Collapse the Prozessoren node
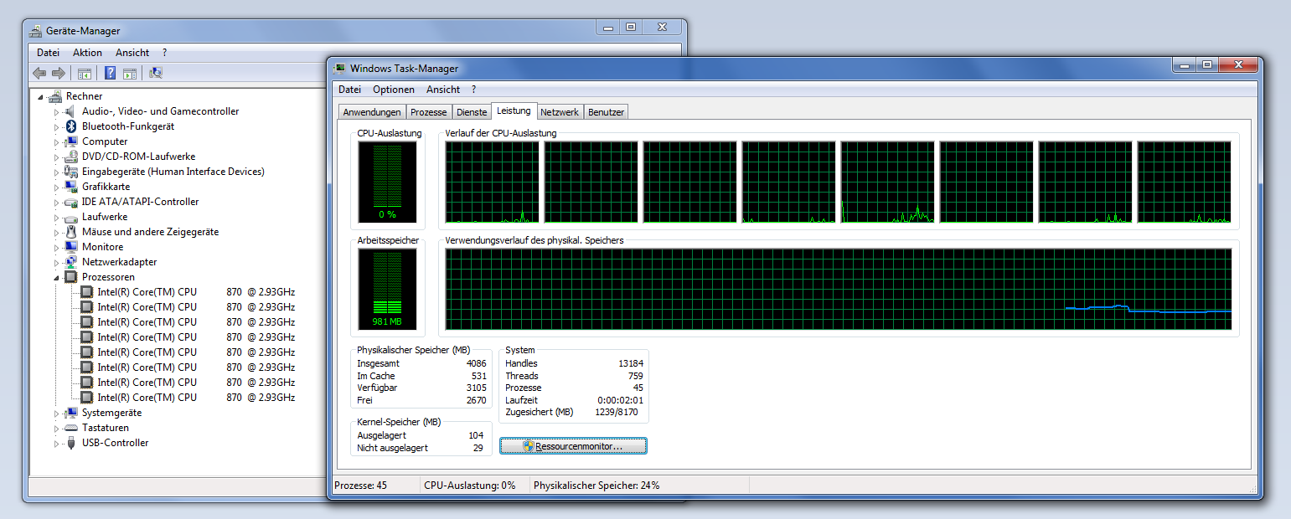The width and height of the screenshot is (1291, 519). [57, 278]
